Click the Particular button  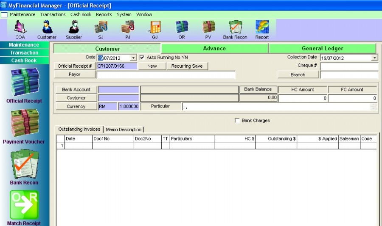pos(161,106)
